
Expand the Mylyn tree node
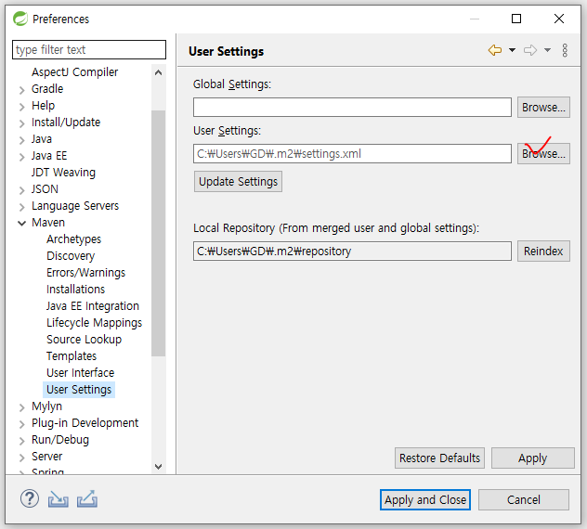21,407
